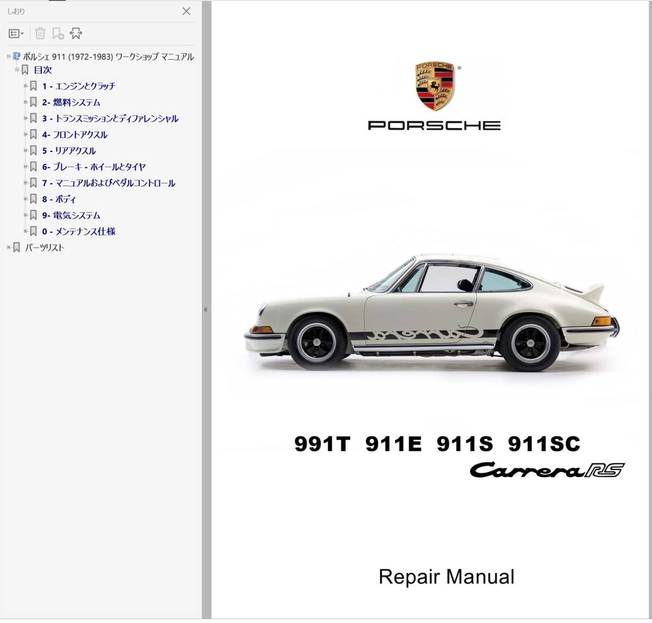Expand the 5 - リアアクスル bookmark
Image resolution: width=652 pixels, height=623 pixels.
(x=26, y=150)
